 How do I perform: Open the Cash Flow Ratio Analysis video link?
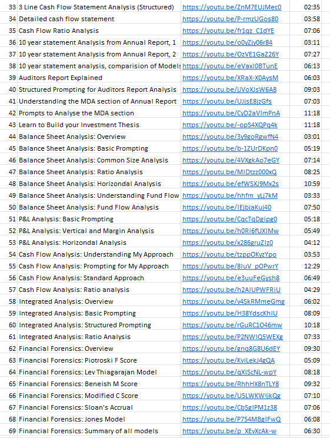click(228, 31)
